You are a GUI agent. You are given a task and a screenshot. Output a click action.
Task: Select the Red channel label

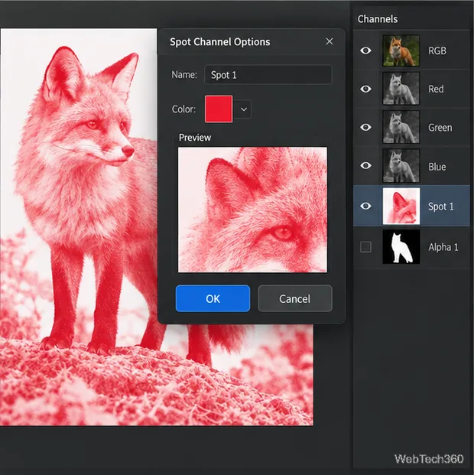tap(436, 89)
